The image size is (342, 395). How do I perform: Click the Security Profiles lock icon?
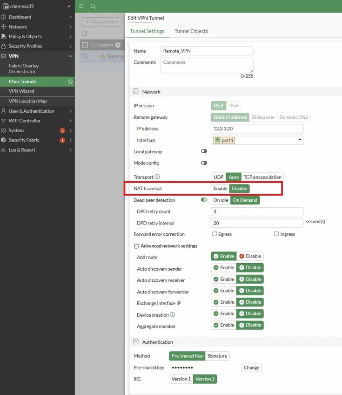[x=4, y=46]
